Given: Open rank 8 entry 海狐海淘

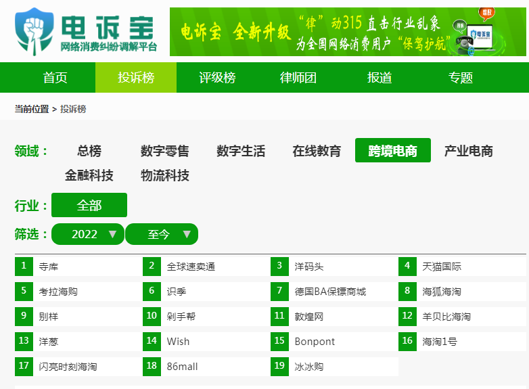Looking at the screenshot, I should (x=442, y=292).
